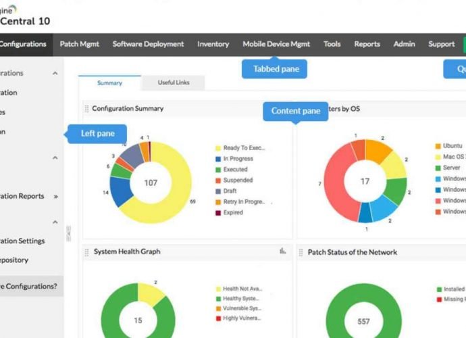
Task: Open the epository link in left pane
Action: (x=14, y=260)
